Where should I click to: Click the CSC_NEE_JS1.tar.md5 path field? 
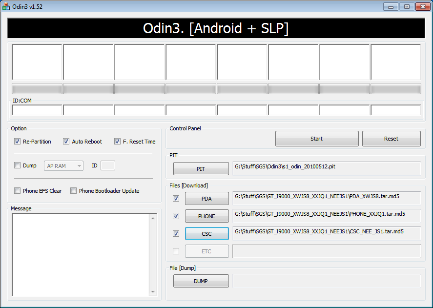327,233
